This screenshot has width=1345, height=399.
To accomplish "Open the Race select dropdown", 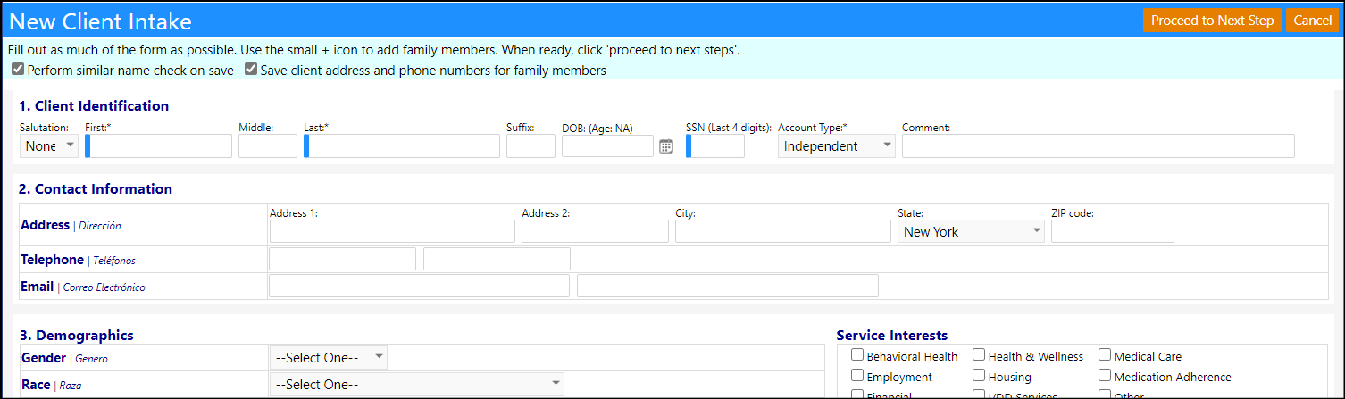I will click(417, 385).
